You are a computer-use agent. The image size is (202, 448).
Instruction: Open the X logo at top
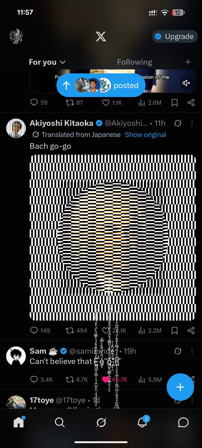point(101,37)
